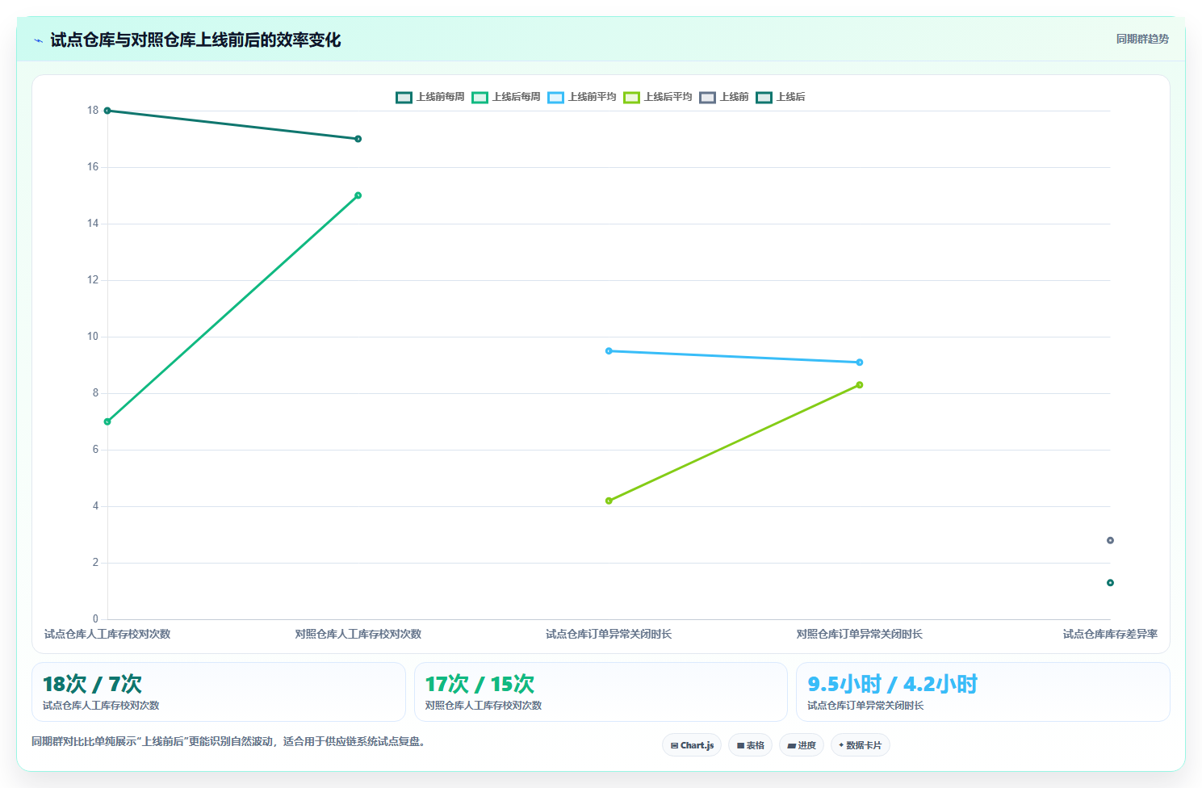Click the 上线后平均 legend color swatch
1202x788 pixels.
click(631, 98)
